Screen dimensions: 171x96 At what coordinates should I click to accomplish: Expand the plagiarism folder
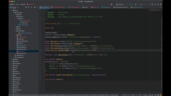(11, 78)
